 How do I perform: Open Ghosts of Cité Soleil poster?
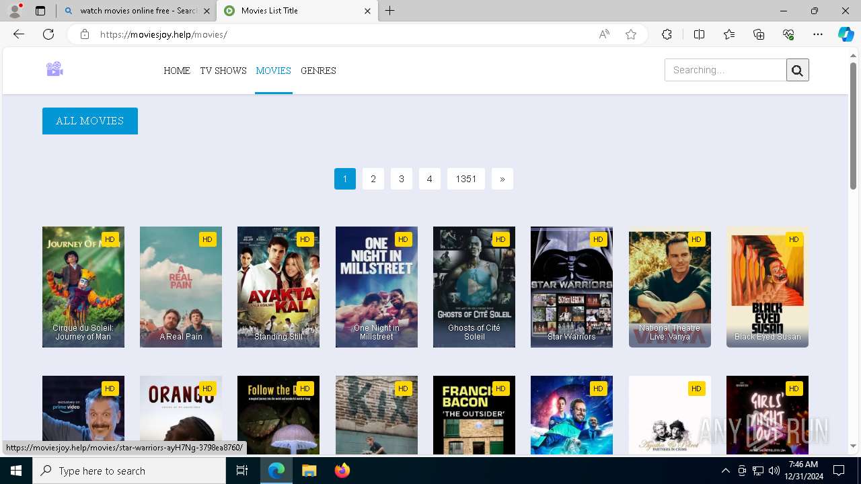click(x=474, y=287)
